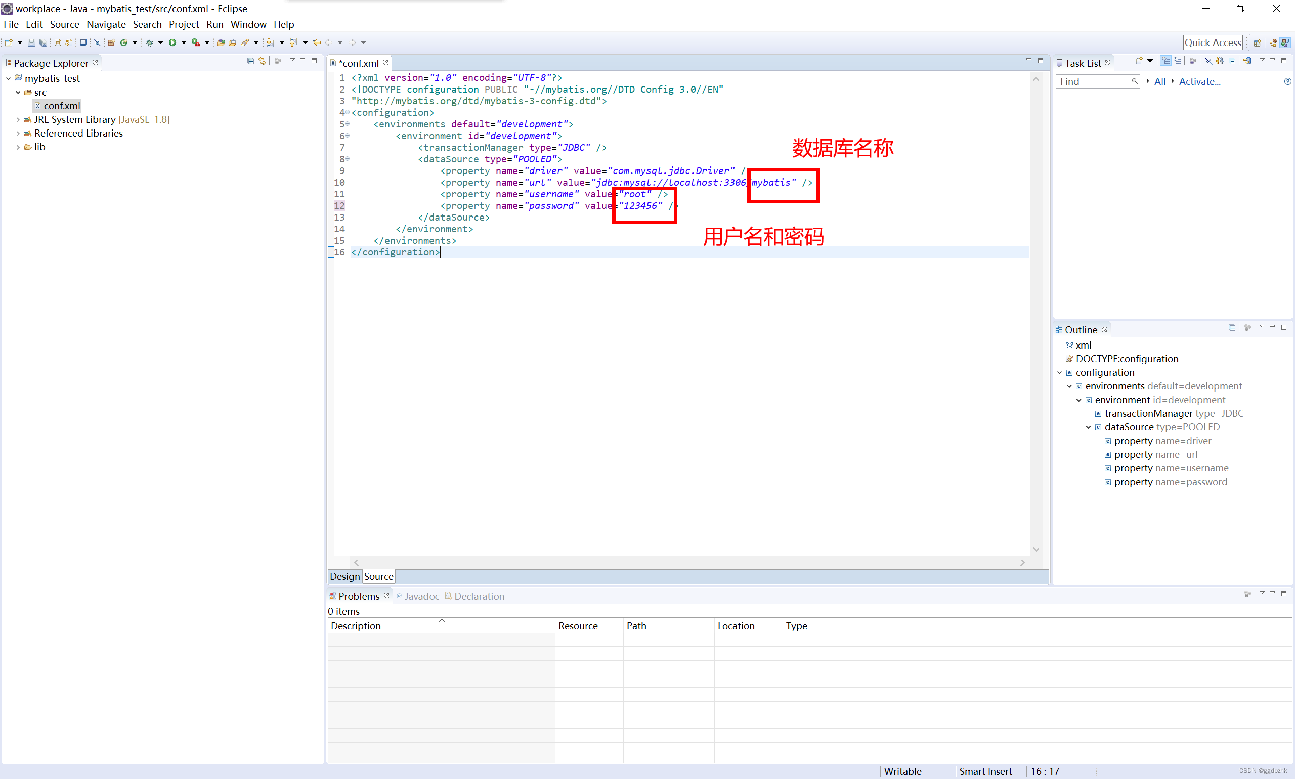Open the Navigate menu
This screenshot has height=779, width=1295.
click(106, 24)
